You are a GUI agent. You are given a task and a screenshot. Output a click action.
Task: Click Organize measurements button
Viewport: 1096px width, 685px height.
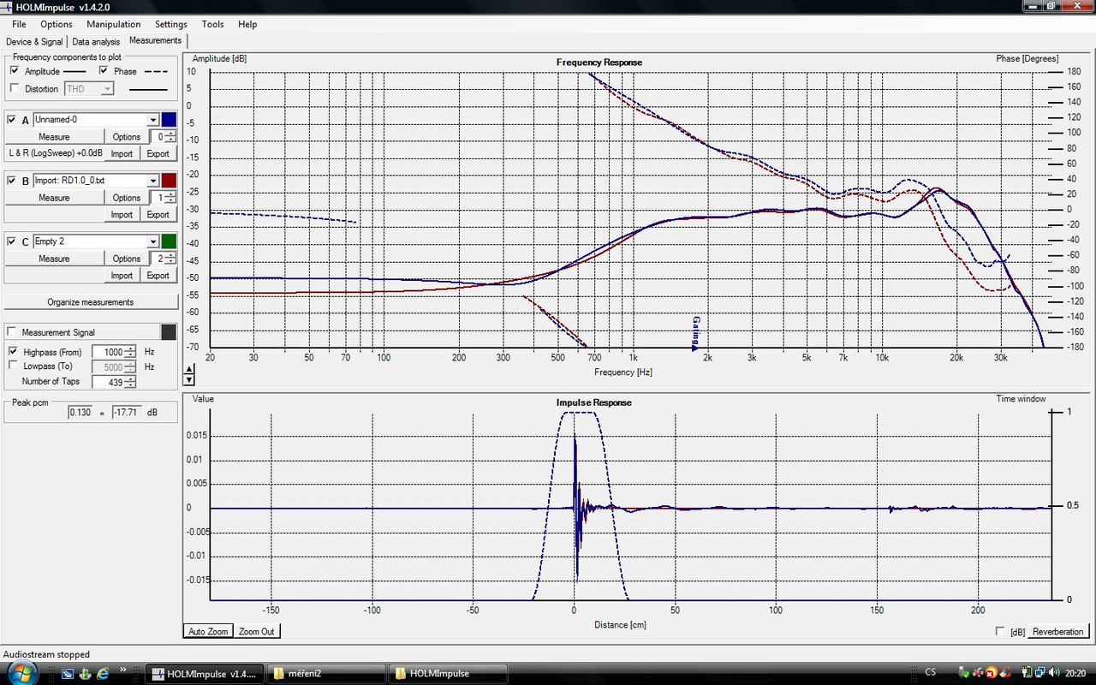(90, 302)
